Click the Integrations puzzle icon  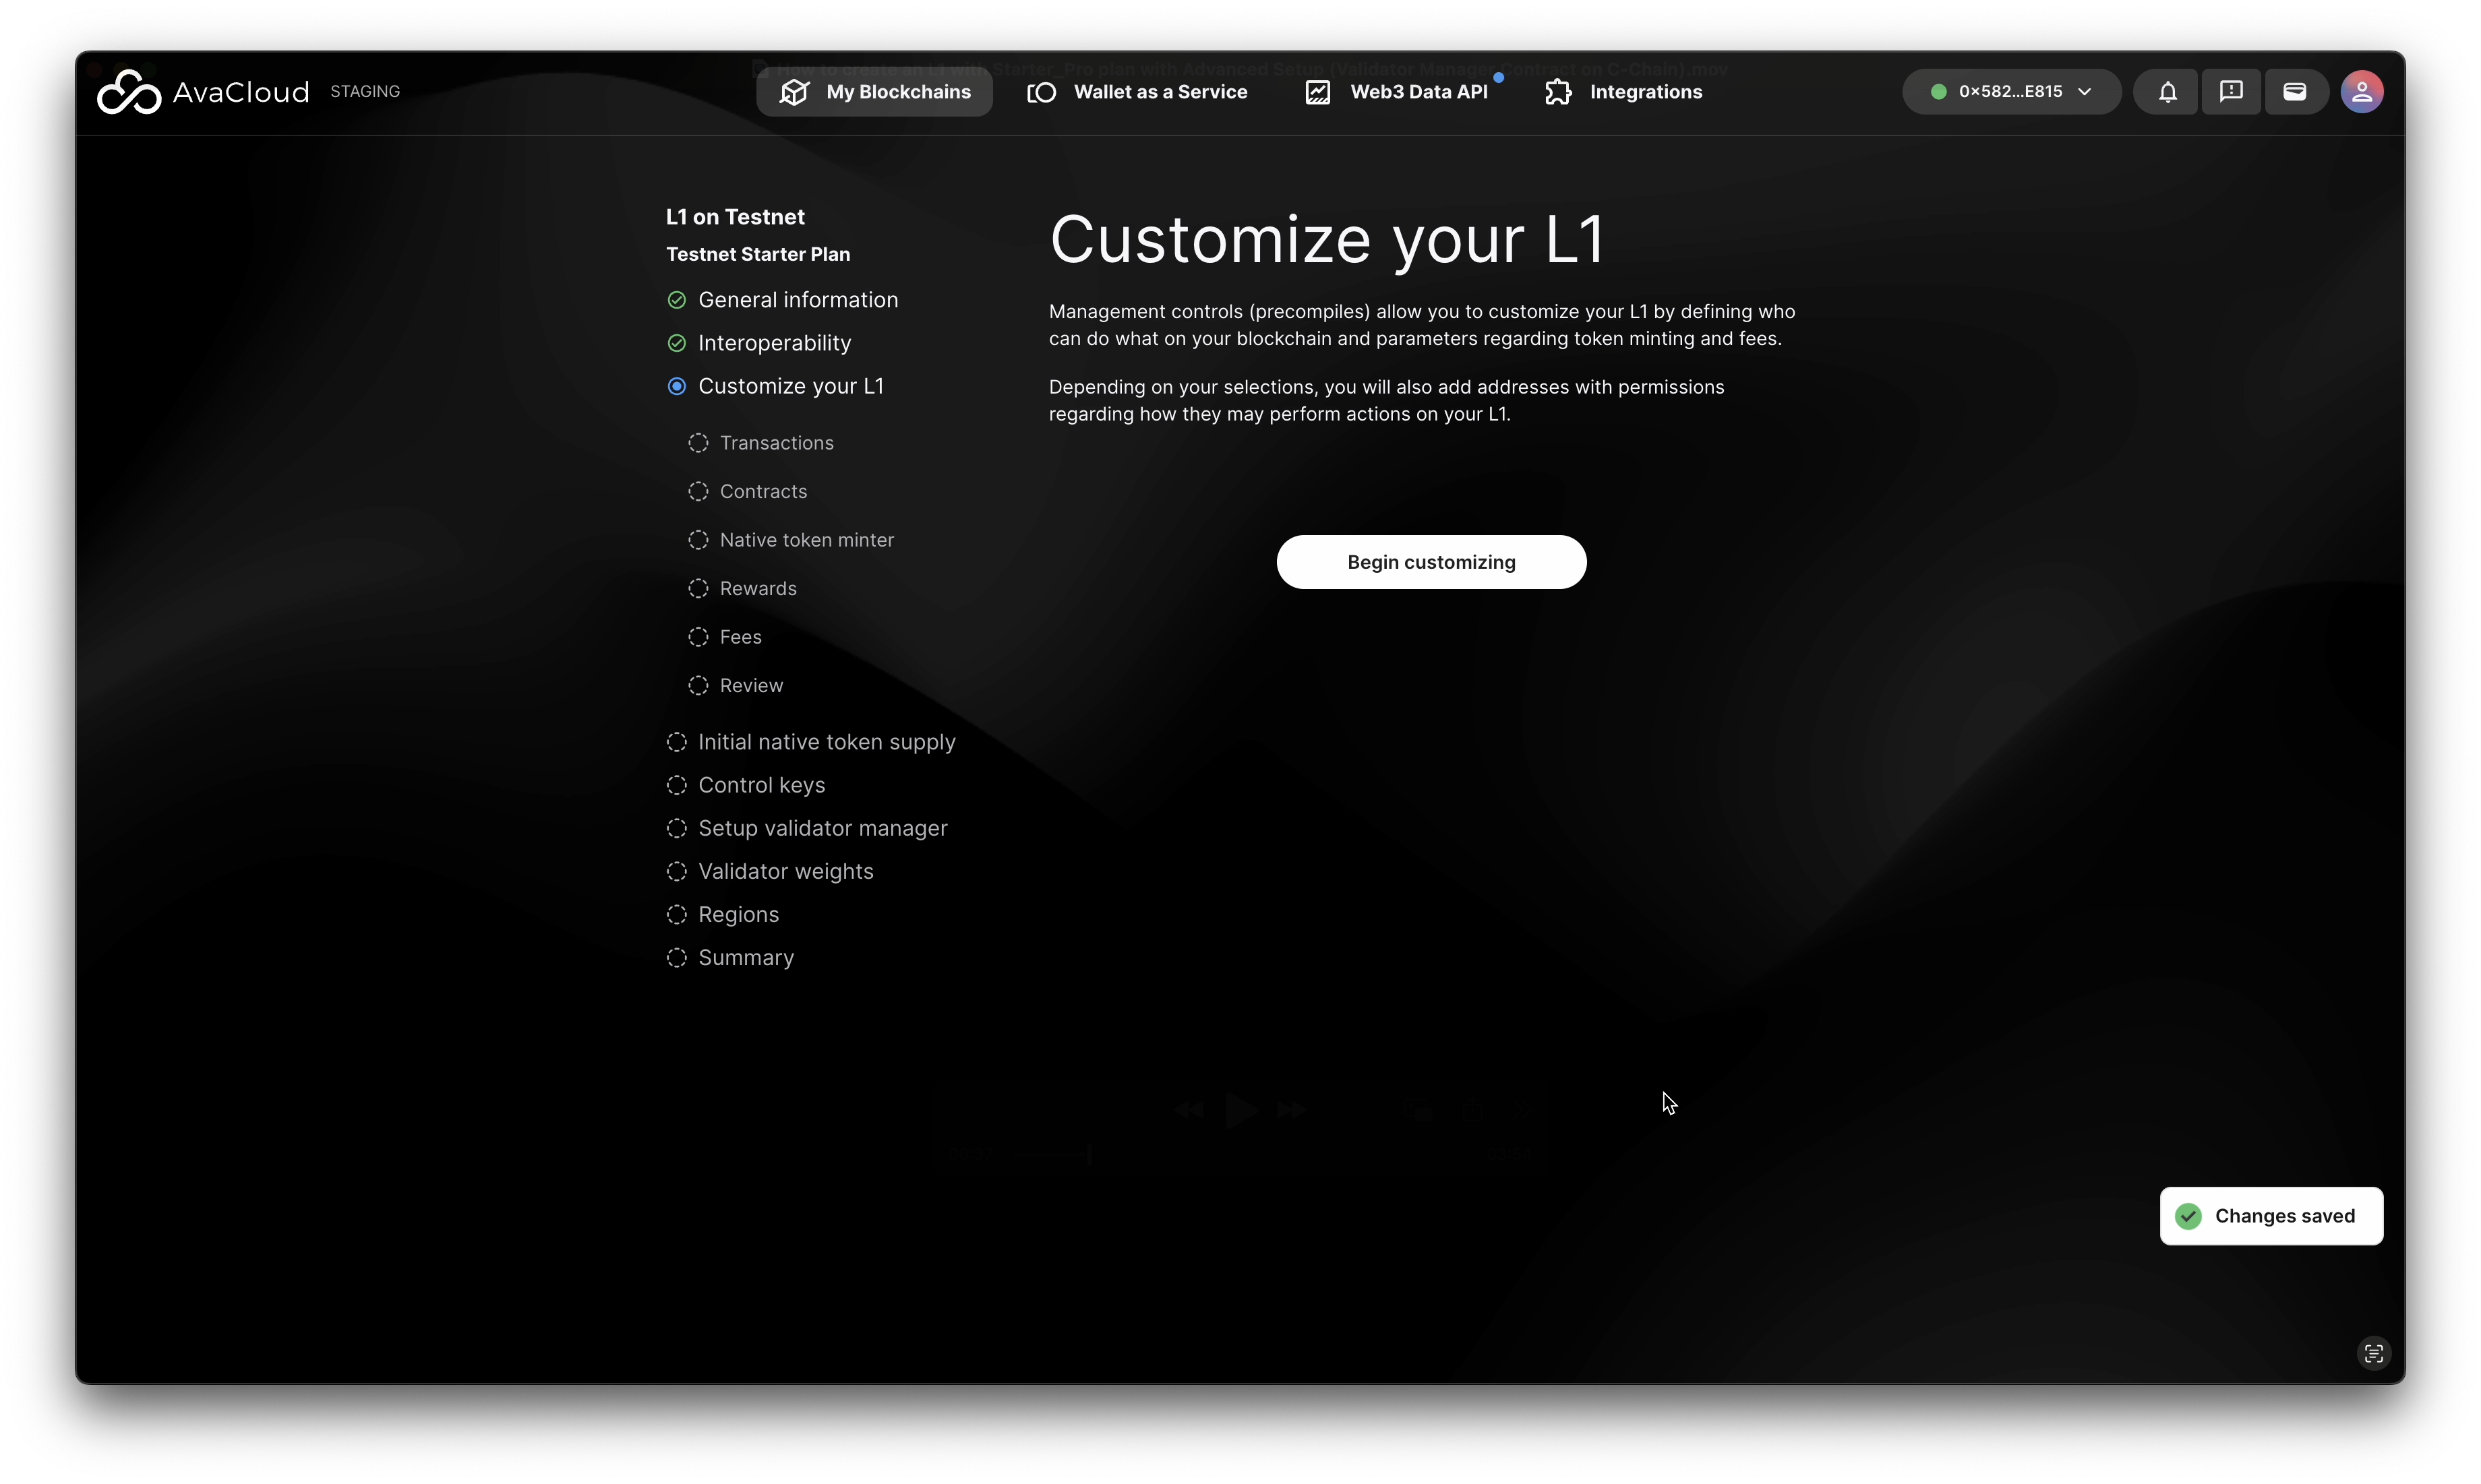pos(1557,92)
